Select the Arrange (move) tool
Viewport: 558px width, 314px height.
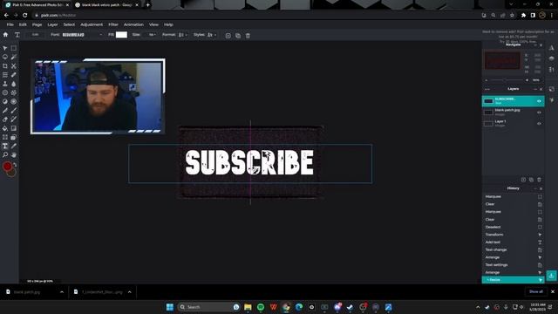coord(5,48)
